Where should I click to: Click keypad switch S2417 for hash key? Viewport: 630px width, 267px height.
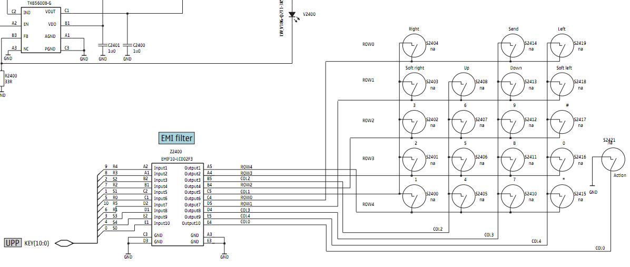point(562,122)
